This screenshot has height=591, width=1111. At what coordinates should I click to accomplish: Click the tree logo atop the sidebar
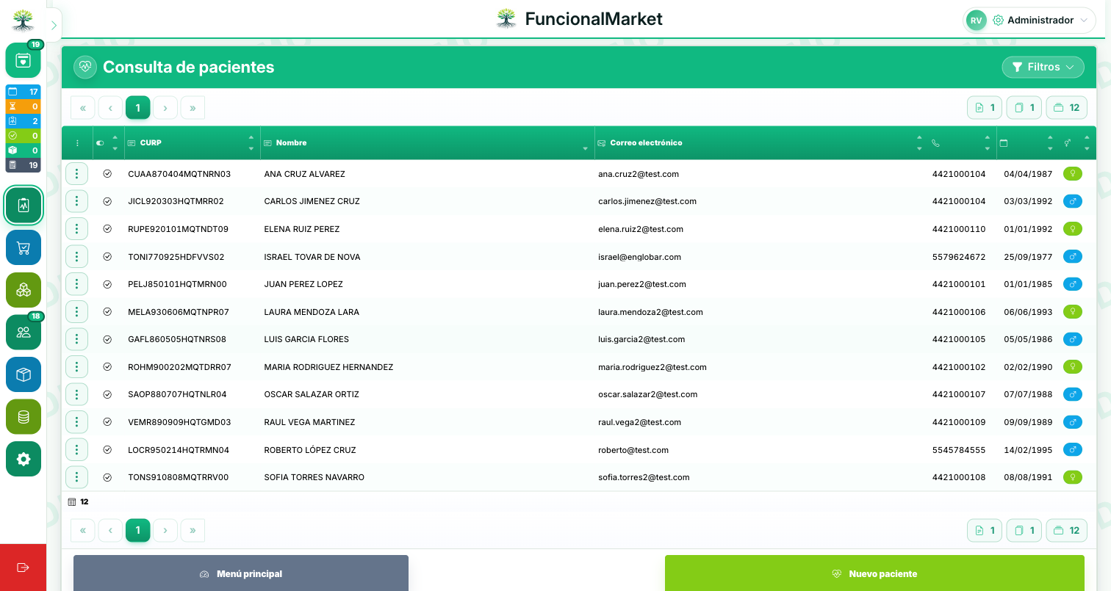tap(23, 20)
